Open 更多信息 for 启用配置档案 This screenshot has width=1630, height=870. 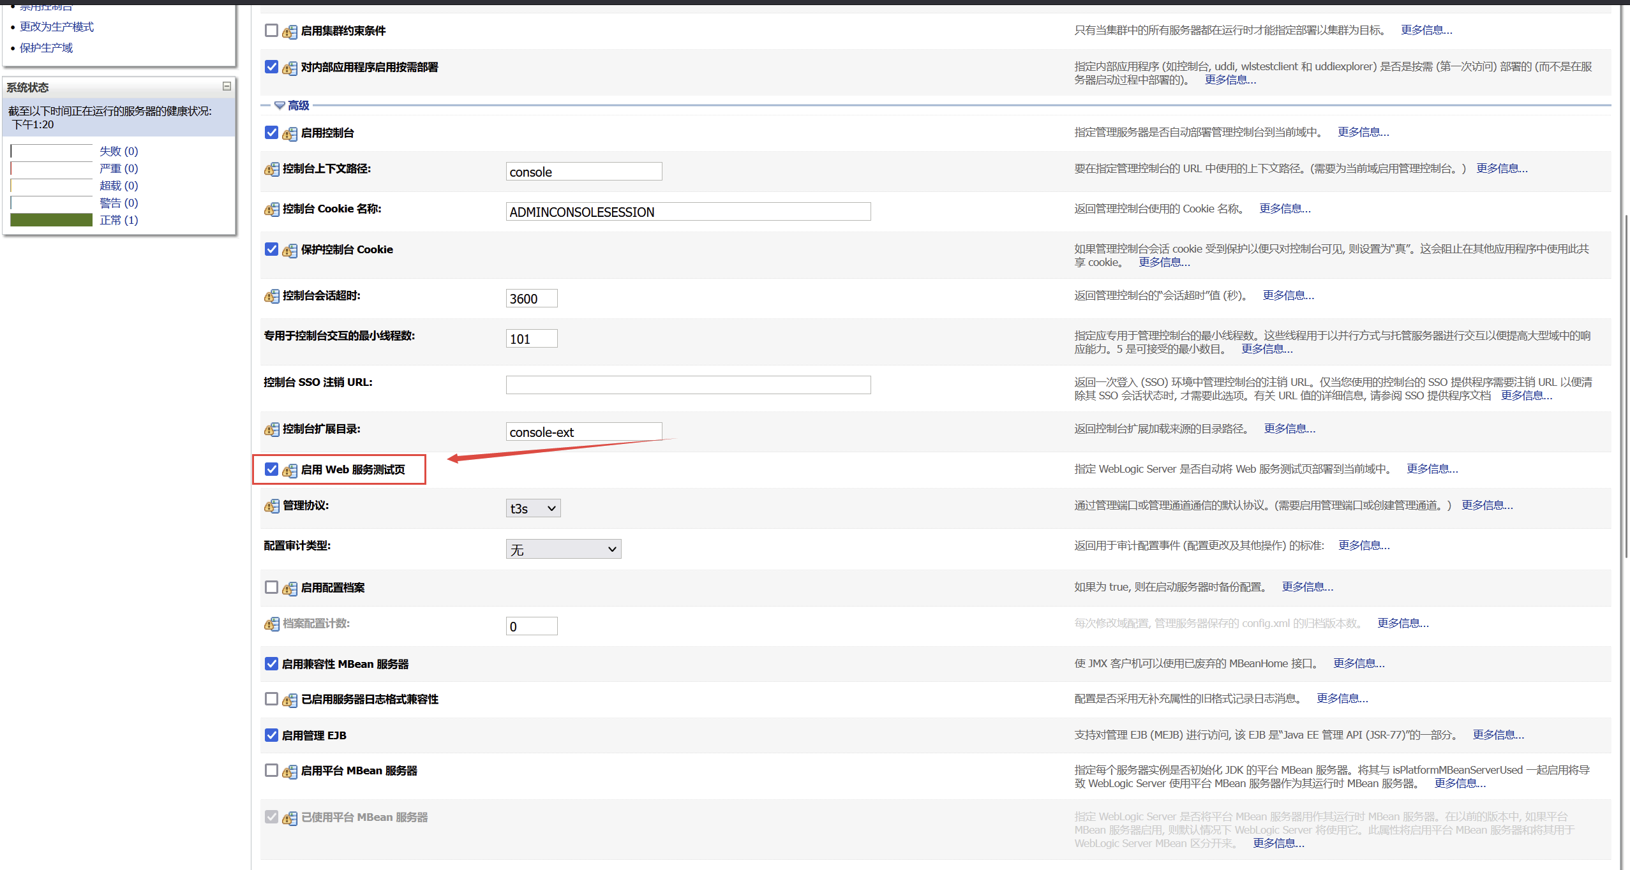(1307, 587)
